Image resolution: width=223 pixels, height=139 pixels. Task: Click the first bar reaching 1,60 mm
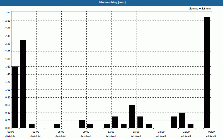pos(15,97)
